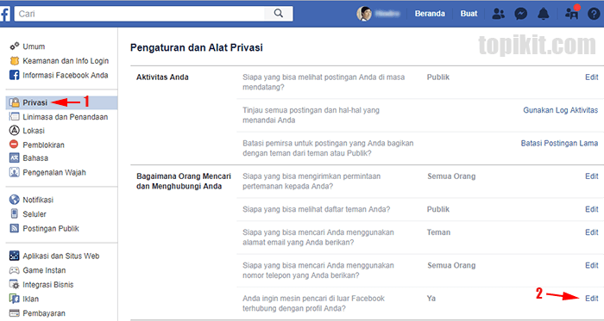This screenshot has width=604, height=321.
Task: Select Privasi in the sidebar
Action: click(61, 102)
